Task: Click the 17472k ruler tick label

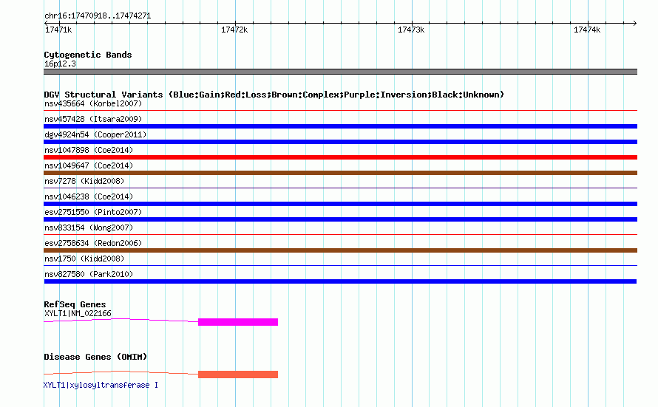Action: coord(234,30)
